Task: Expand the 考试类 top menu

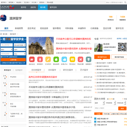Action: click(x=19, y=2)
